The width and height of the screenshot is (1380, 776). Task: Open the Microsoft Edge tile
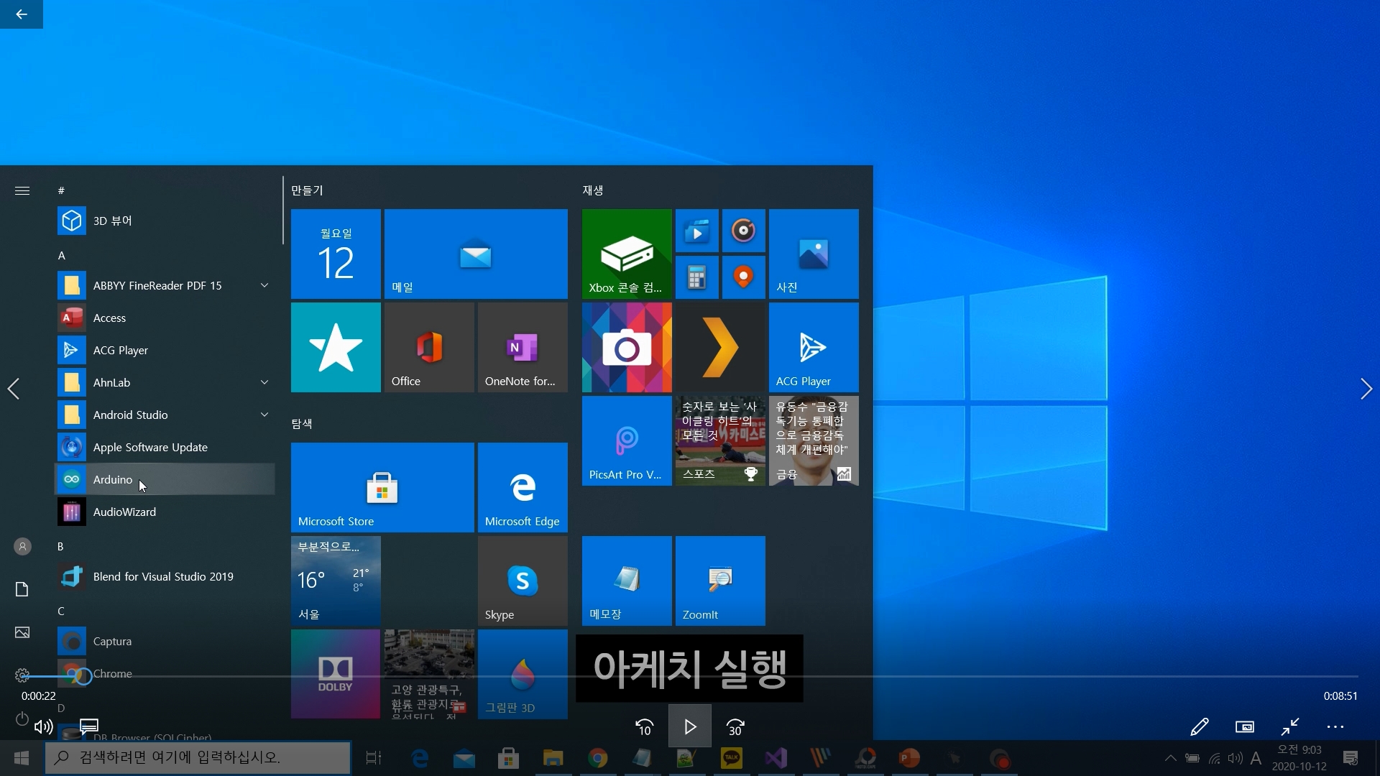pos(523,487)
